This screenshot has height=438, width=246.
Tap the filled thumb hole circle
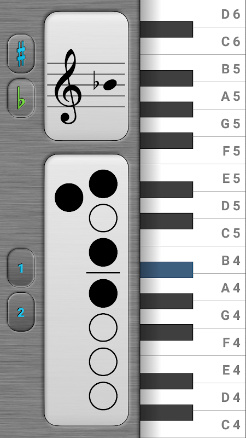click(69, 198)
